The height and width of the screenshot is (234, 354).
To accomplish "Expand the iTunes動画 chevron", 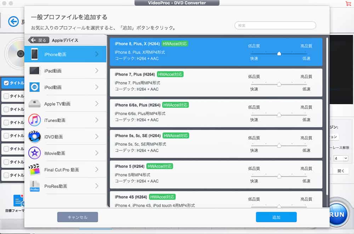I will point(97,120).
